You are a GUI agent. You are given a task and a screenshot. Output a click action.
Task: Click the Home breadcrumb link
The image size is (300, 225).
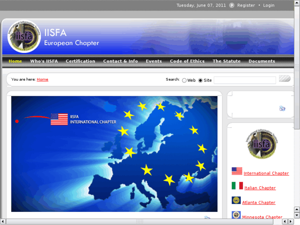tap(43, 79)
